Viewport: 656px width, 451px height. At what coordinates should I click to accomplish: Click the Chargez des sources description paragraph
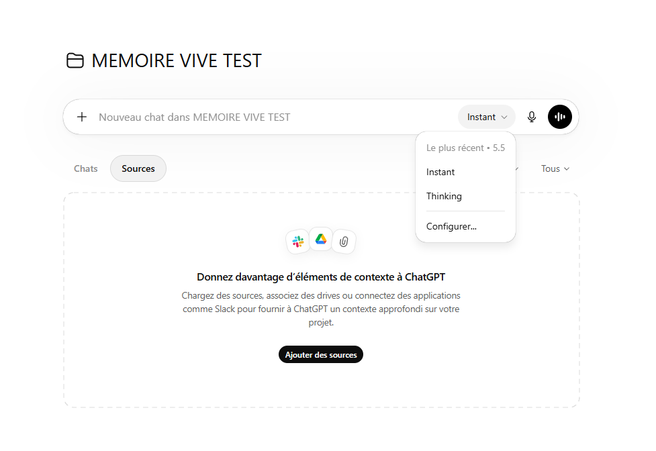click(x=321, y=309)
